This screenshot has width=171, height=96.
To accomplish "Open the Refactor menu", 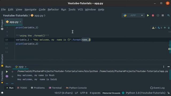I will tap(53, 10).
